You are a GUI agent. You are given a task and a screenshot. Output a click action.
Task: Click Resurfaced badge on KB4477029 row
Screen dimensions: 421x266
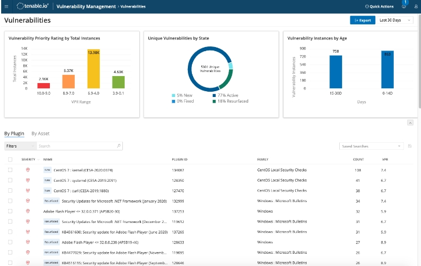point(51,252)
